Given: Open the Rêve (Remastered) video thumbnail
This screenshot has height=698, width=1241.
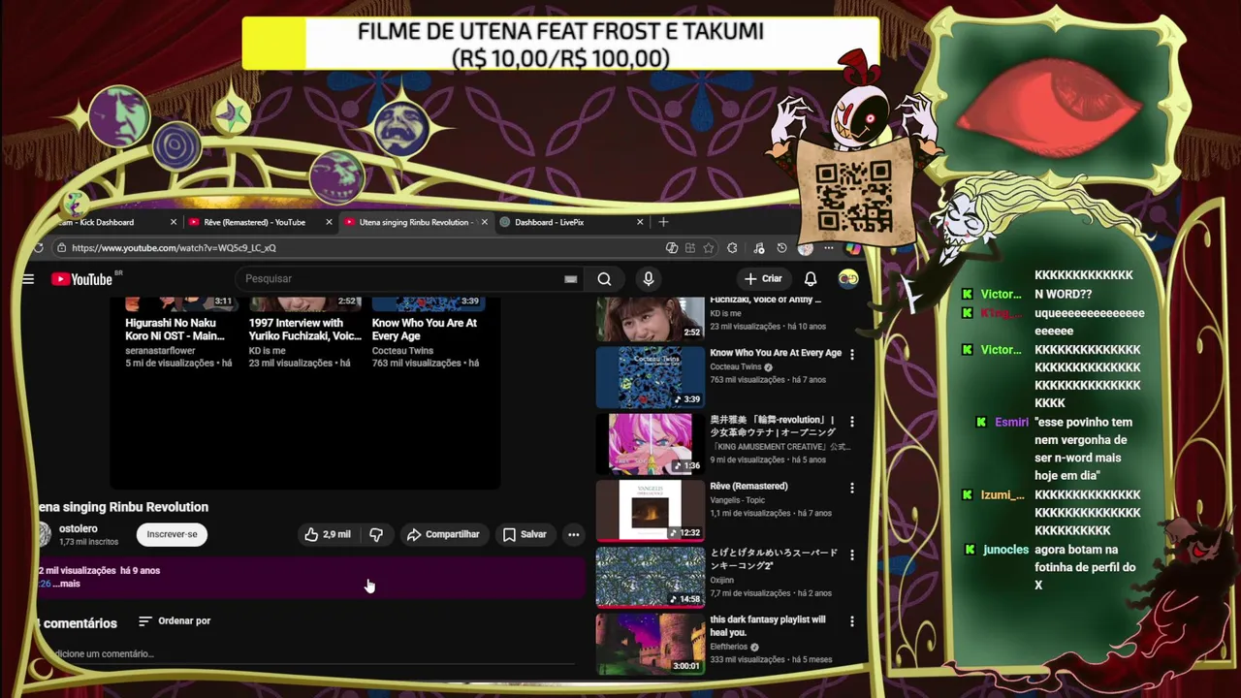Looking at the screenshot, I should point(650,509).
